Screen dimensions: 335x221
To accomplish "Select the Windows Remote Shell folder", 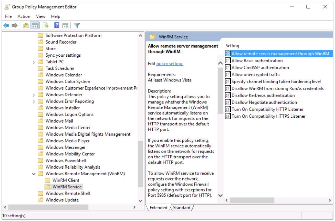I will click(68, 193).
